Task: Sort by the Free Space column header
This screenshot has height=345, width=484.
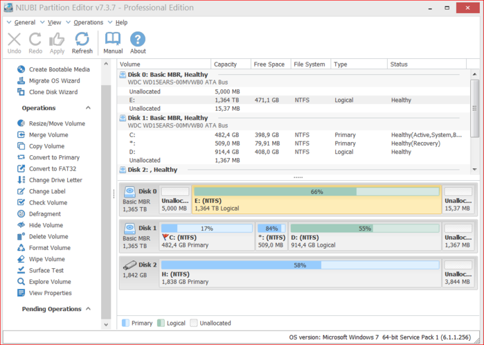Action: pos(271,64)
